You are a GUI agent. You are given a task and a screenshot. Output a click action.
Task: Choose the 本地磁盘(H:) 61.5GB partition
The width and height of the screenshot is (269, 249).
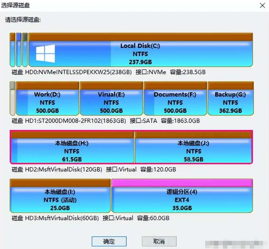(x=72, y=147)
